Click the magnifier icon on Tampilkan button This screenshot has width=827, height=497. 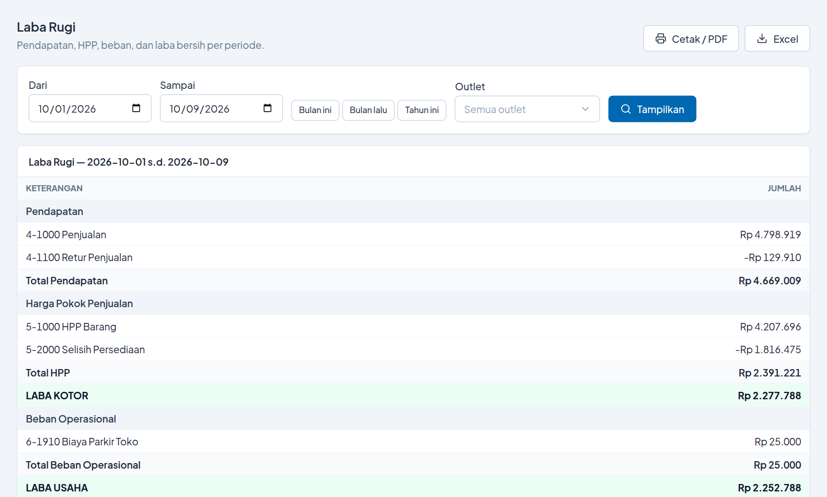[x=626, y=109]
